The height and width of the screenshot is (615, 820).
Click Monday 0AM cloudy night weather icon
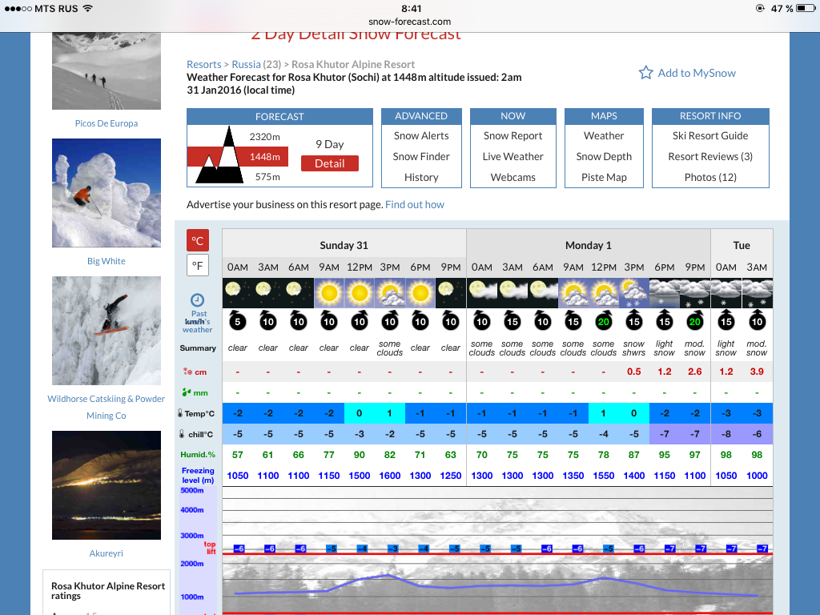click(481, 293)
